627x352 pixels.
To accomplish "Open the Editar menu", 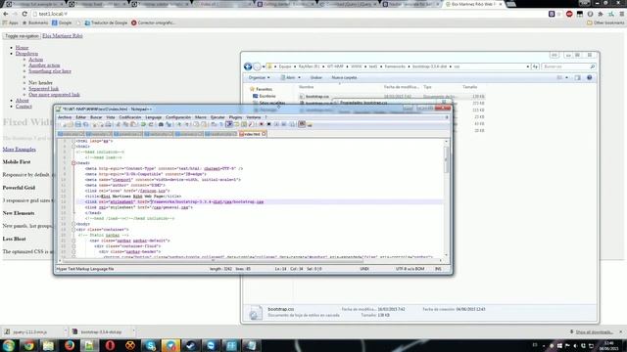I will click(80, 117).
